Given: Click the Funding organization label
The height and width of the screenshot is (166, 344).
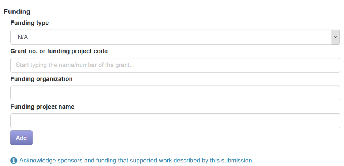Looking at the screenshot, I should [41, 79].
